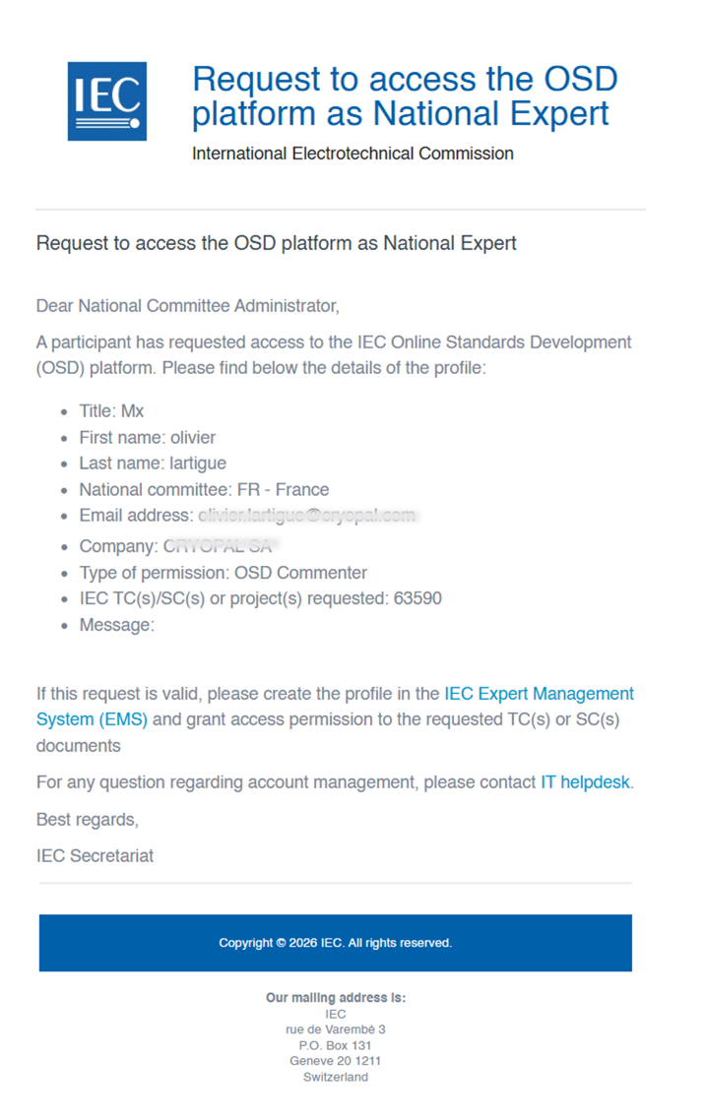
Task: Click the 'rue de Varembé 3' address line
Action: click(336, 1029)
